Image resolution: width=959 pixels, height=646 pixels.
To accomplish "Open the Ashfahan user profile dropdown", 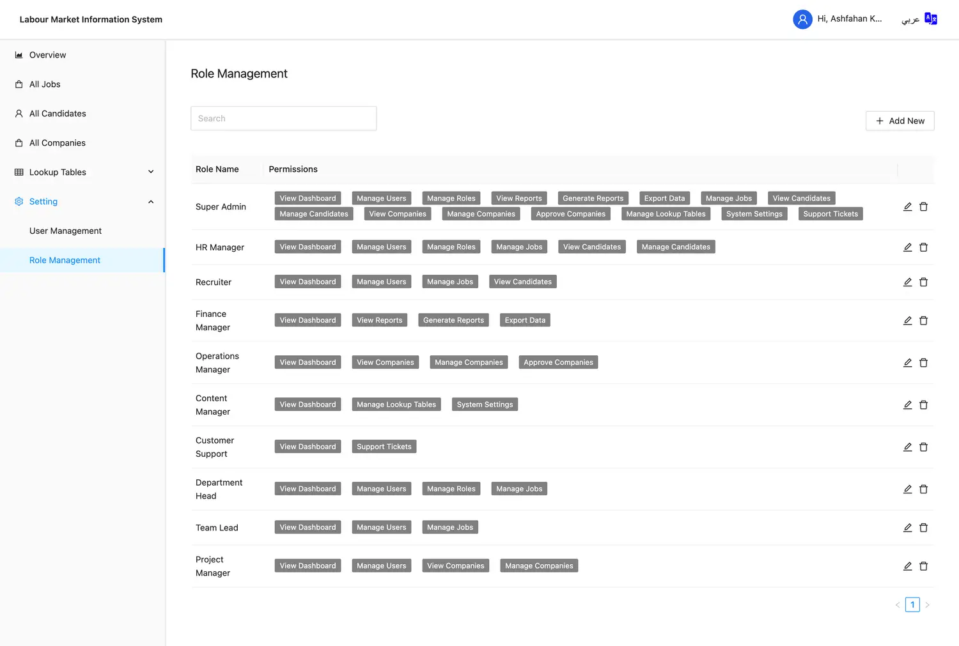I will click(x=849, y=19).
